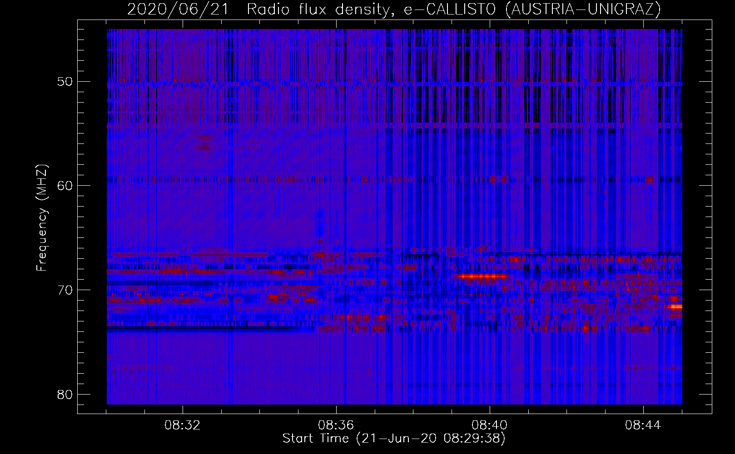This screenshot has height=454, width=735.
Task: Click the 'Start Time (21-Jun-20 08:29:38)' axis label
Action: [x=394, y=439]
